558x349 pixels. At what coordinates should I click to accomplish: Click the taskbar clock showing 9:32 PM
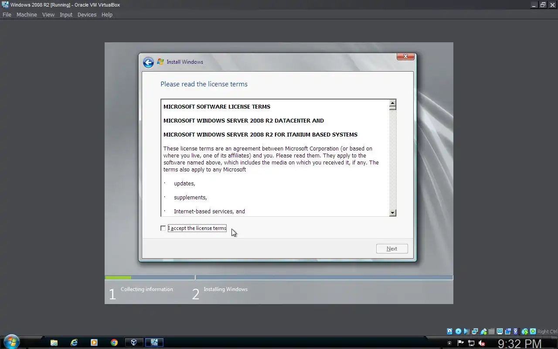[x=520, y=343]
